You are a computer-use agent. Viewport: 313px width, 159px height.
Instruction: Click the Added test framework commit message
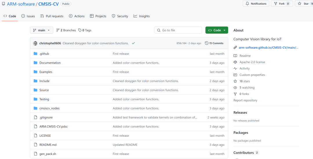tap(155, 117)
